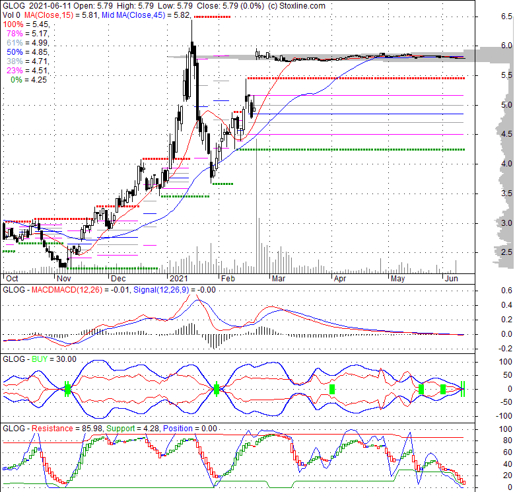Select the blue Mid MA(Close,45) = 5.82 legend
The width and height of the screenshot is (515, 492).
[x=146, y=15]
